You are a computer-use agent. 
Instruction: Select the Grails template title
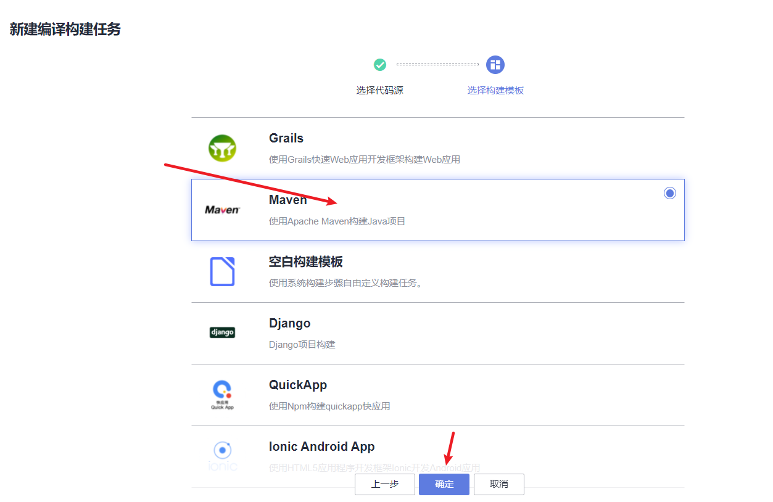[286, 138]
